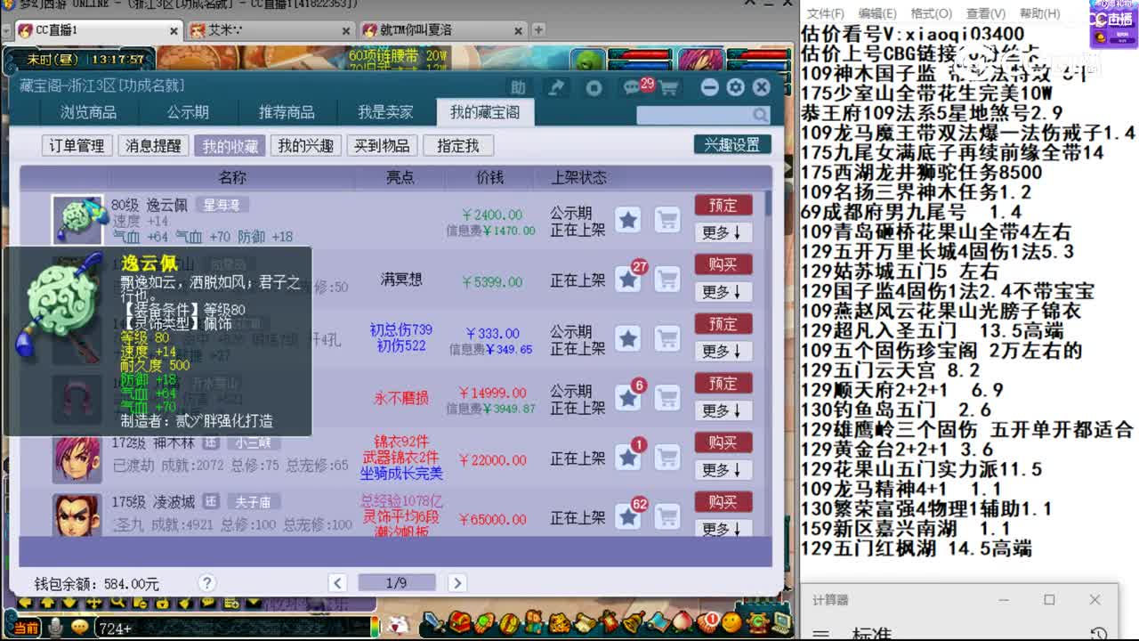Screen dimensions: 1139x641
Task: Add ¥22000.00 character to shopping cart
Action: coord(667,458)
